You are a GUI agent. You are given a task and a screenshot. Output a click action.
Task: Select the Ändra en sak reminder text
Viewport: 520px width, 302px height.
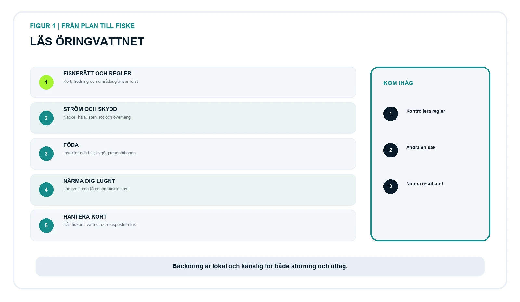point(421,147)
